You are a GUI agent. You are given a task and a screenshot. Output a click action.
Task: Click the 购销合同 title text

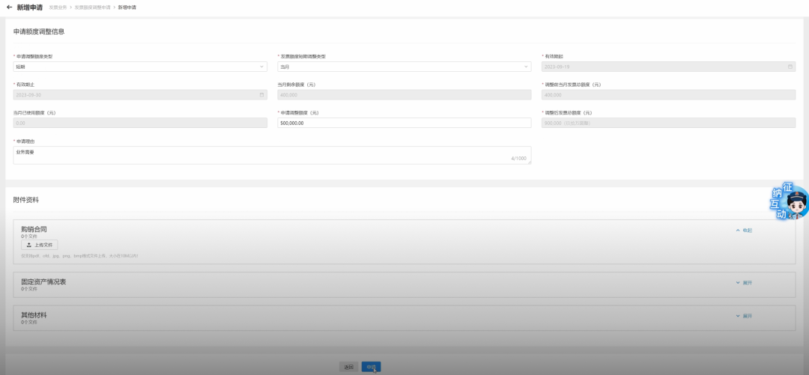click(x=34, y=229)
